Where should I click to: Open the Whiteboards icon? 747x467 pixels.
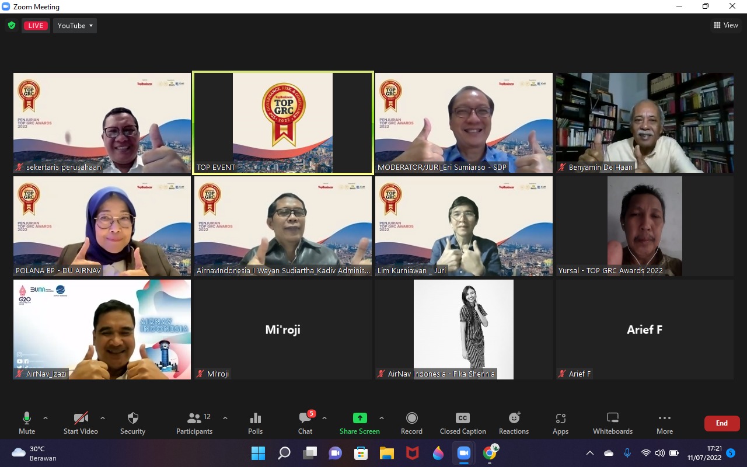tap(613, 418)
